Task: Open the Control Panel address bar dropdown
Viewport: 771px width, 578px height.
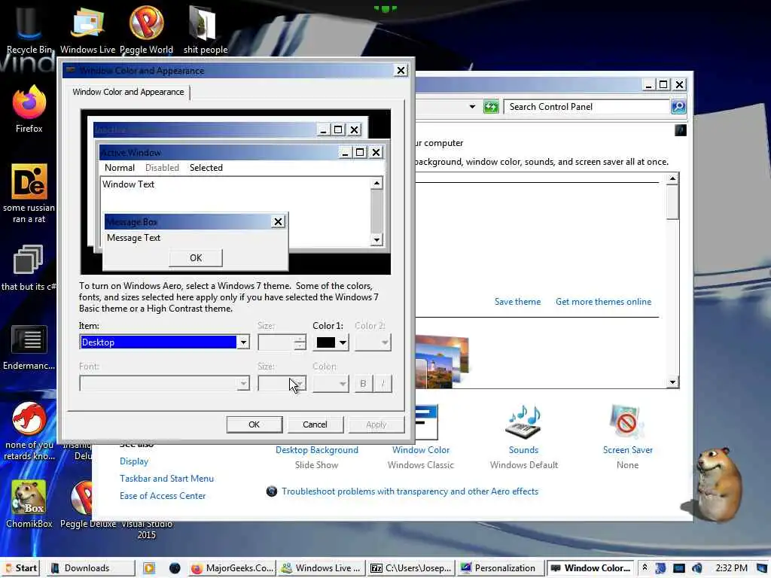Action: [472, 107]
